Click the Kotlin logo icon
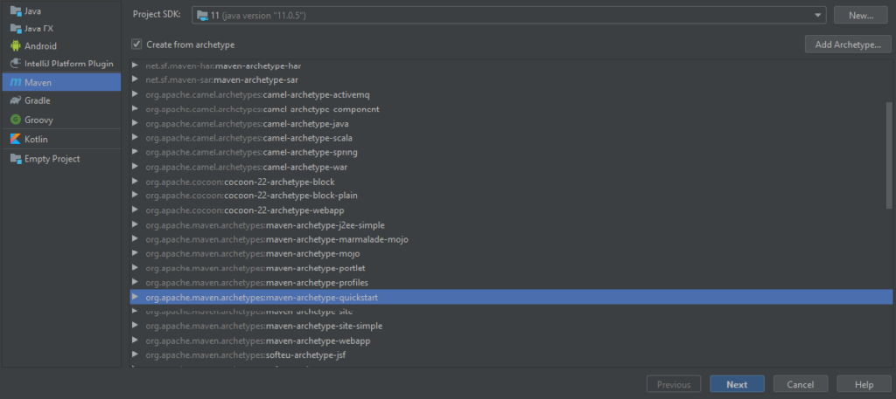 tap(15, 139)
